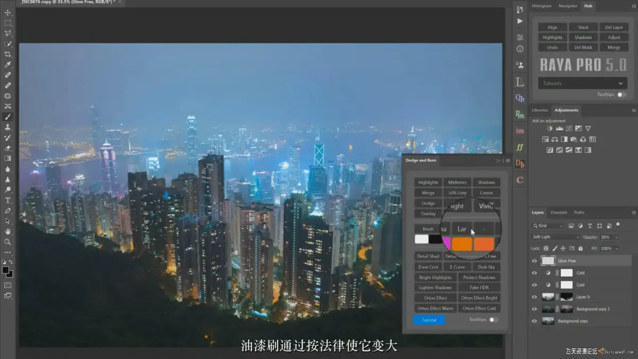This screenshot has width=638, height=359.
Task: Open the Layers panel options menu
Action: 633,213
